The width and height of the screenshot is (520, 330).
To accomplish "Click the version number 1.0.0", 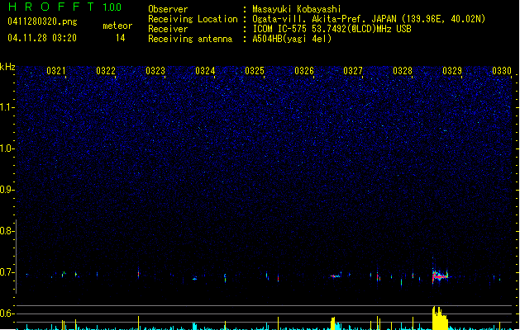I will 112,7.
